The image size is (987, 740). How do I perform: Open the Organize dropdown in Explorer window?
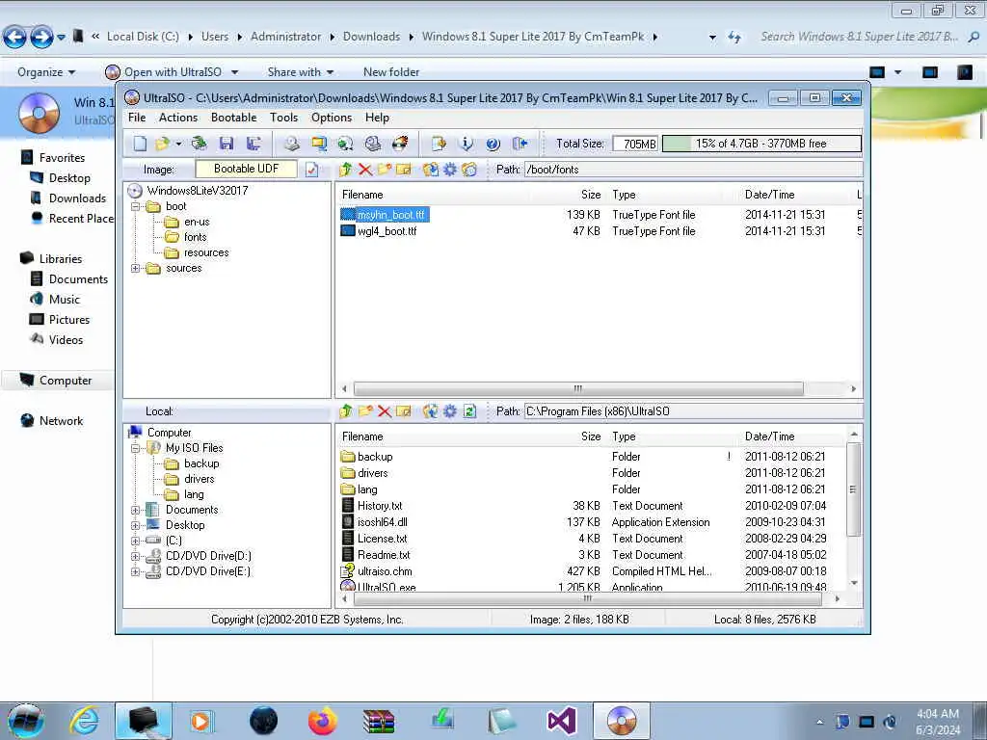pyautogui.click(x=46, y=72)
